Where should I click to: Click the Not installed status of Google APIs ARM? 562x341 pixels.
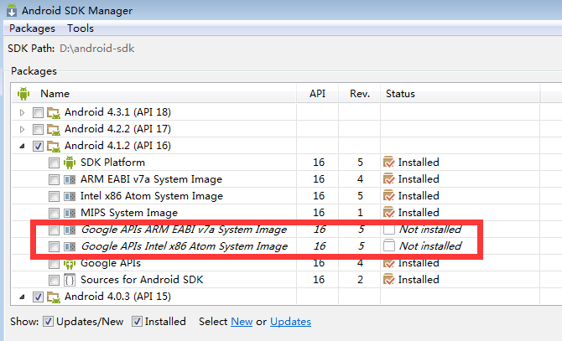[x=430, y=230]
